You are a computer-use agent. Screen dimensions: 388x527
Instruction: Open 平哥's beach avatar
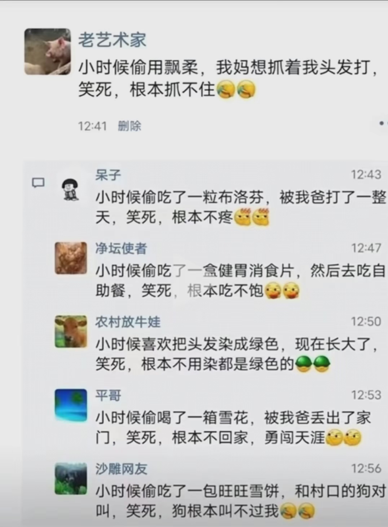[x=71, y=405]
